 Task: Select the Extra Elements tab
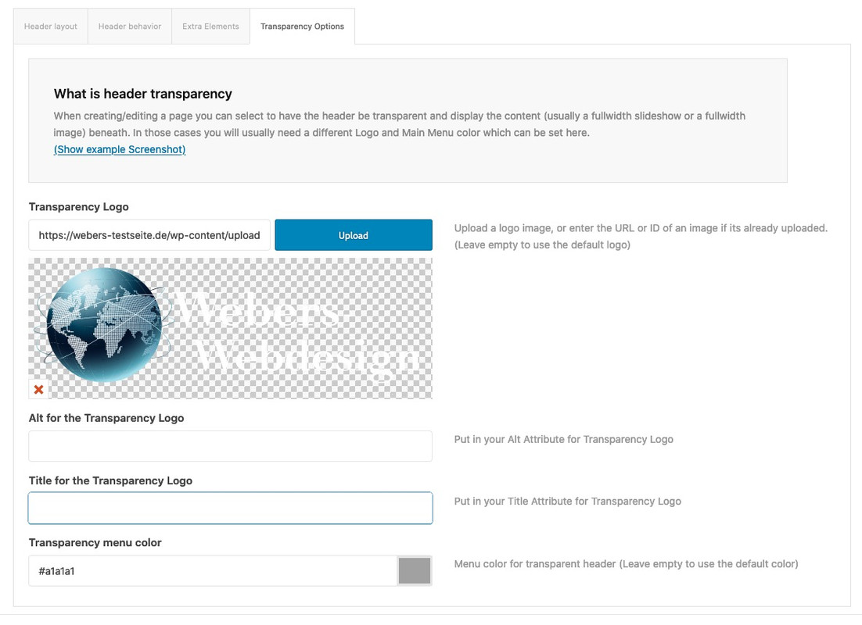210,27
